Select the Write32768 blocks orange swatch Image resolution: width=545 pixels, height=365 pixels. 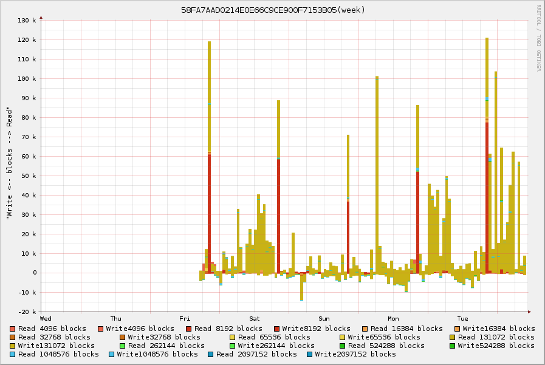coord(122,337)
